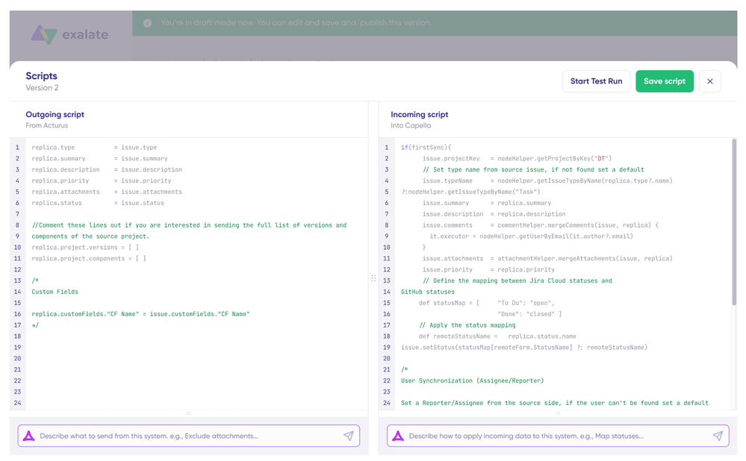Image resolution: width=746 pixels, height=461 pixels.
Task: Click the AI logo in outgoing prompt box
Action: tap(29, 436)
